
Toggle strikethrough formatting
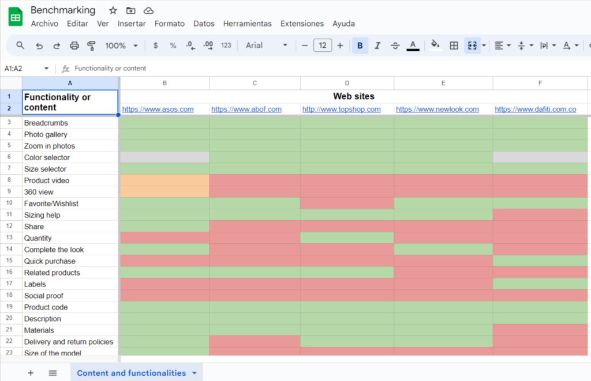395,46
